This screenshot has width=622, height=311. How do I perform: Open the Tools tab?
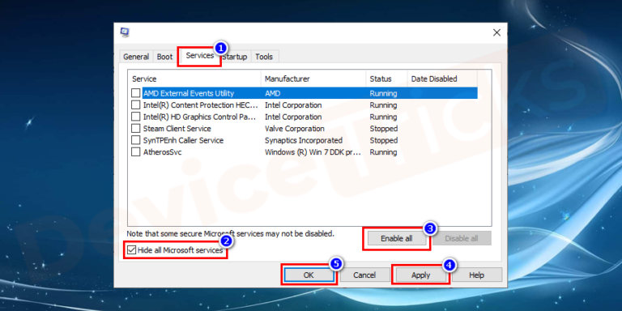pos(264,57)
